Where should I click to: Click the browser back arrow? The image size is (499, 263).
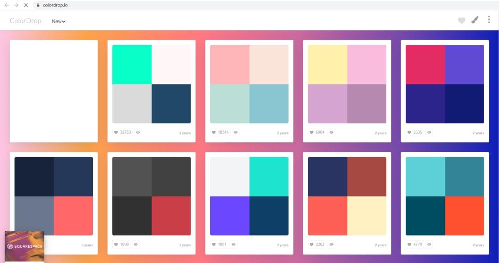pyautogui.click(x=6, y=5)
